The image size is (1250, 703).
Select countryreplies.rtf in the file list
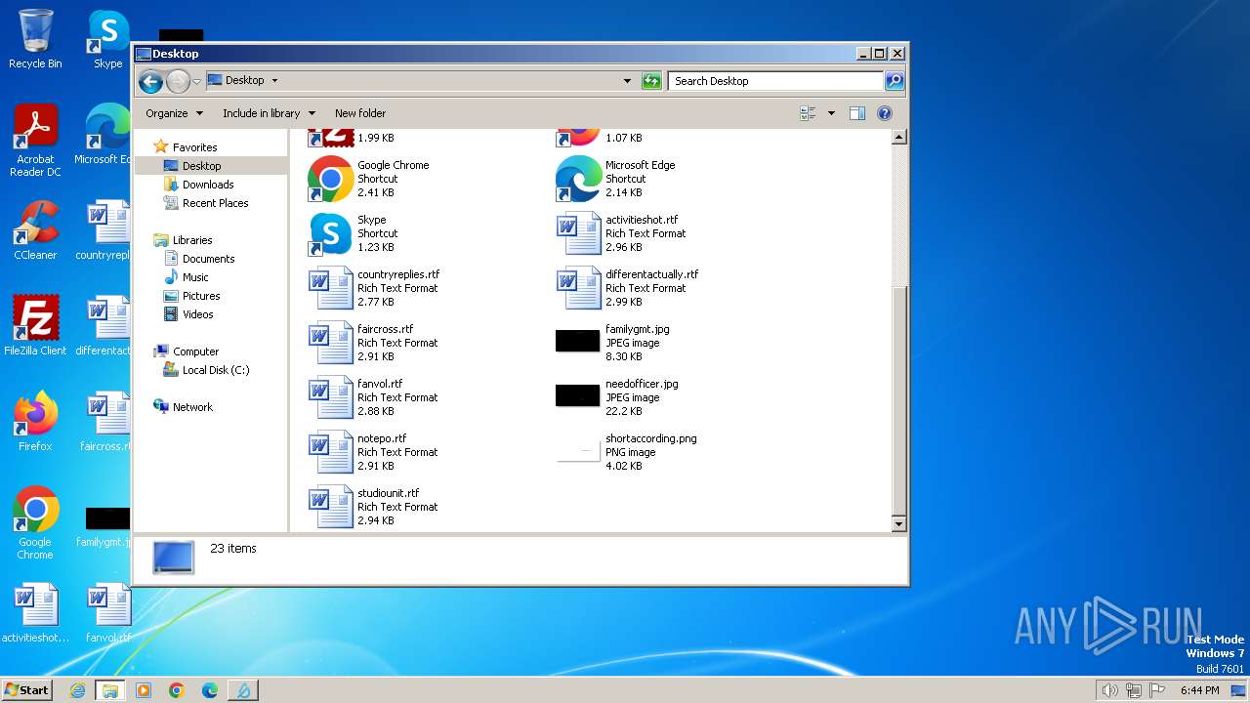(x=374, y=288)
